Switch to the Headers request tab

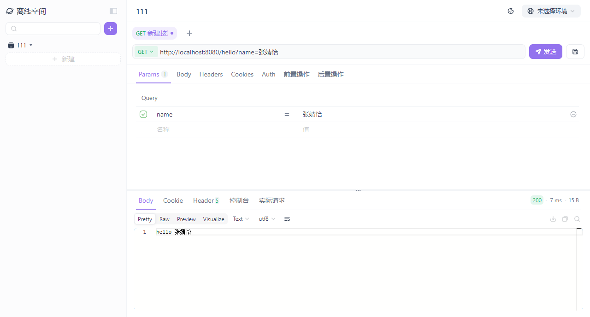tap(211, 74)
